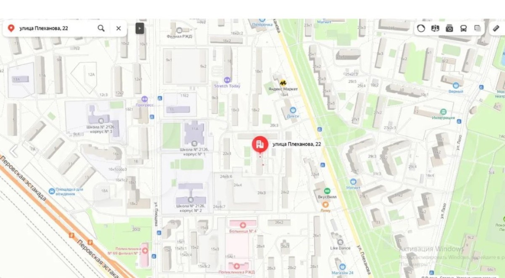Expand the collapsed side panel arrow
Screen dimensions: 505x278
pyautogui.click(x=140, y=28)
